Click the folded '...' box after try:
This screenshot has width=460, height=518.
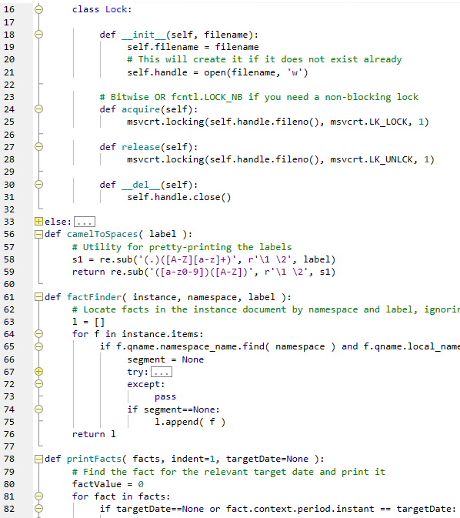[162, 372]
